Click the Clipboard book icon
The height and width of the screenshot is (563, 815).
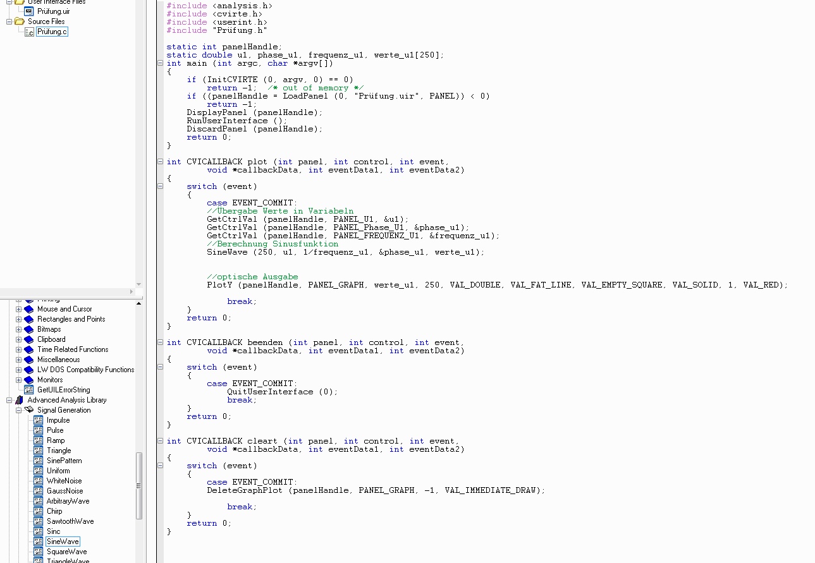pyautogui.click(x=28, y=339)
